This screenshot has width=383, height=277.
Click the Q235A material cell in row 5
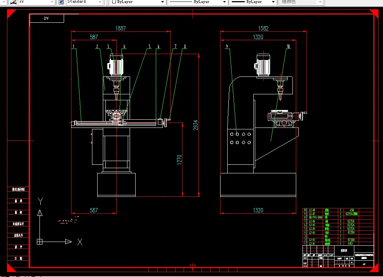pyautogui.click(x=351, y=229)
